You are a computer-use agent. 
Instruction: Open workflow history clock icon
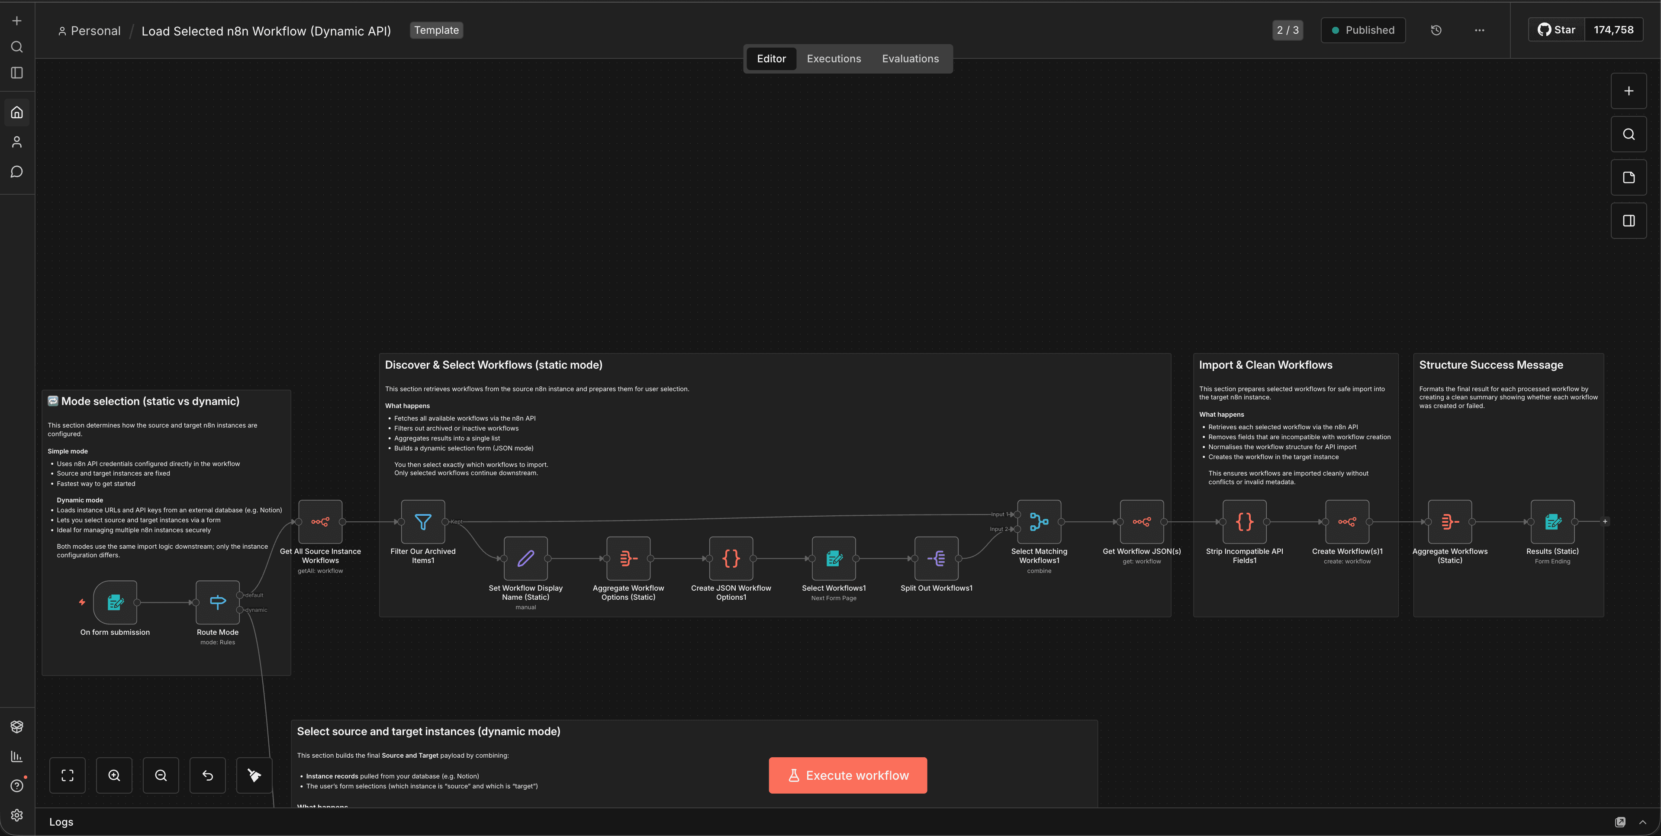1436,30
